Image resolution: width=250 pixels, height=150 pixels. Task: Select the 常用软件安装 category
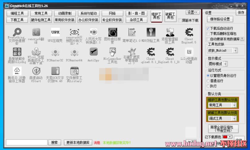[x=64, y=20]
